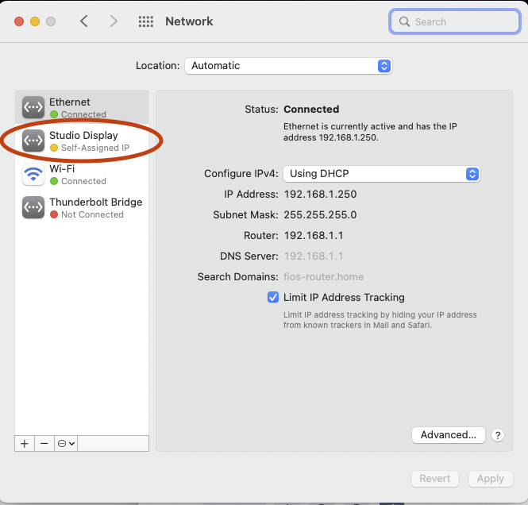The image size is (528, 505).
Task: Click the bold Connected status text
Action: pyautogui.click(x=311, y=109)
